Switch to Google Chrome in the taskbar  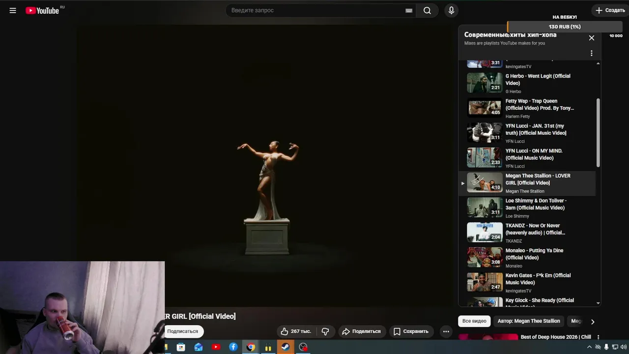tap(251, 347)
